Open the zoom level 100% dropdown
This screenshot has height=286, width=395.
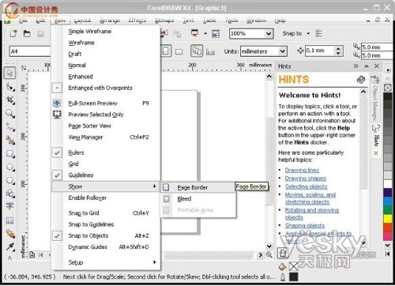(269, 34)
